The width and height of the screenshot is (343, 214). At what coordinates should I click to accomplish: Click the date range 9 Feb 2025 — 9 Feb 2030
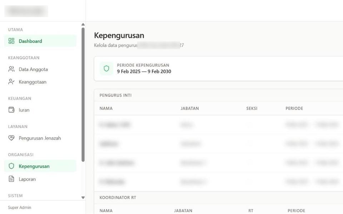click(x=144, y=71)
